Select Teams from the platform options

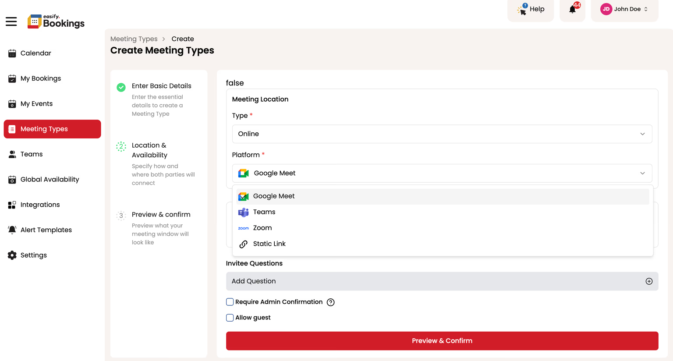point(443,212)
